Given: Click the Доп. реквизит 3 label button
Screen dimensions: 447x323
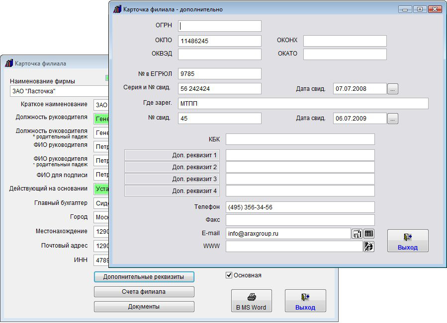Looking at the screenshot, I should tap(172, 179).
